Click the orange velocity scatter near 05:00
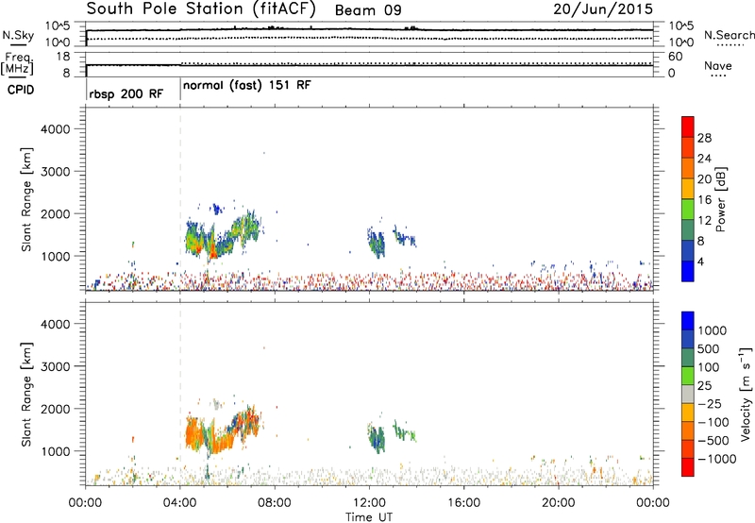 click(195, 433)
